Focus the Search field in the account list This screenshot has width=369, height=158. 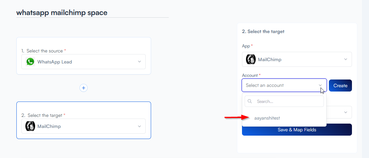tap(287, 101)
